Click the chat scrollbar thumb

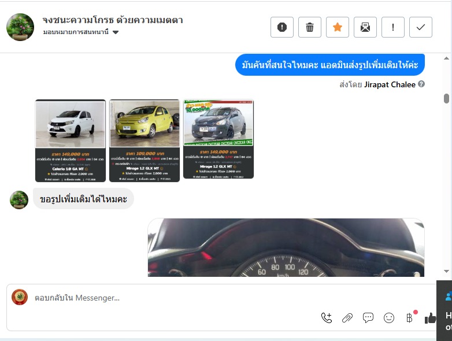tap(446, 98)
